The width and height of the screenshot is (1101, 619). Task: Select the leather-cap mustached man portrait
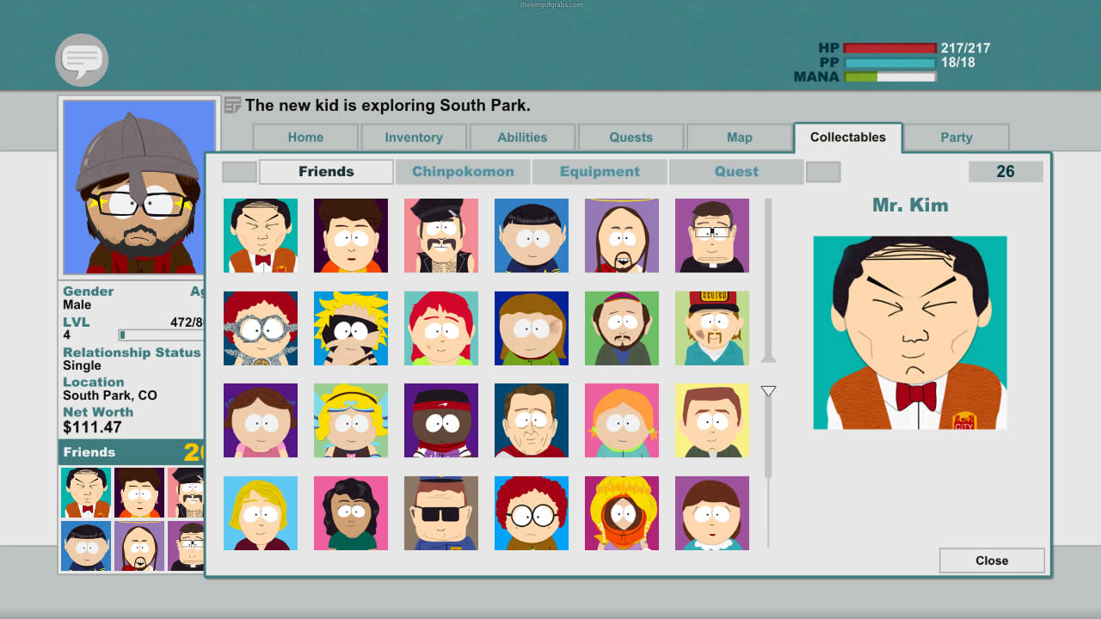point(441,236)
